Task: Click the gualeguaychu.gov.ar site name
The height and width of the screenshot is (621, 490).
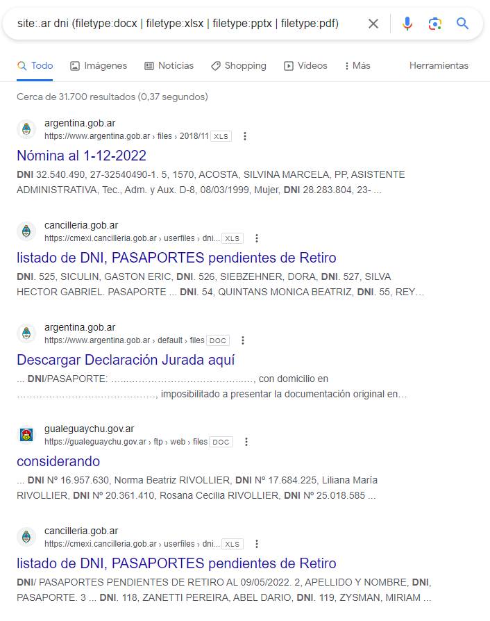Action: click(x=89, y=429)
